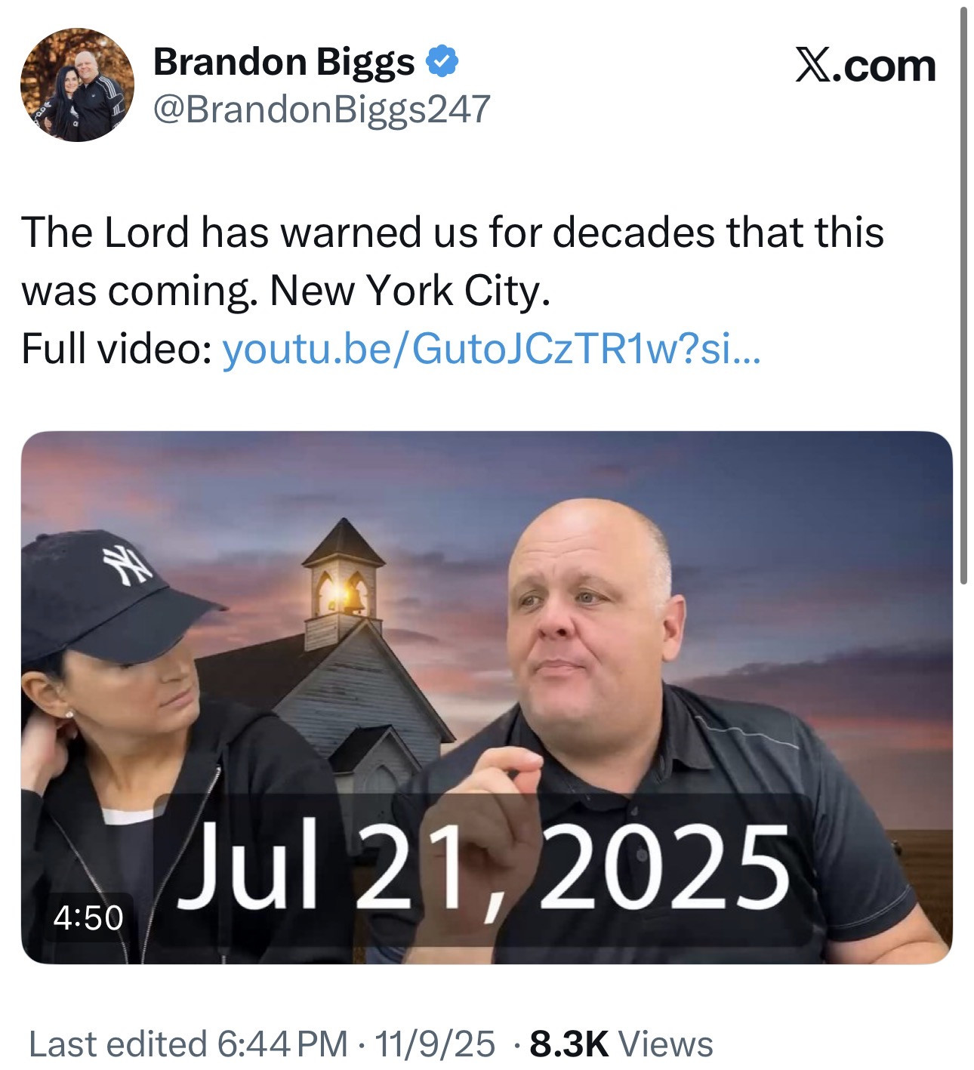Click the tweet text about New York City
The width and height of the screenshot is (974, 1070).
click(x=453, y=261)
